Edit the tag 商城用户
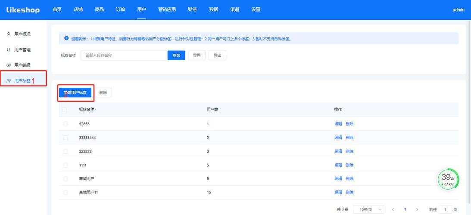This screenshot has height=215, width=471. [x=338, y=179]
